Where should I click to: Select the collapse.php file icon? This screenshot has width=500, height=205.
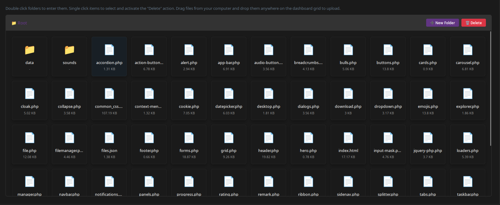tap(70, 94)
